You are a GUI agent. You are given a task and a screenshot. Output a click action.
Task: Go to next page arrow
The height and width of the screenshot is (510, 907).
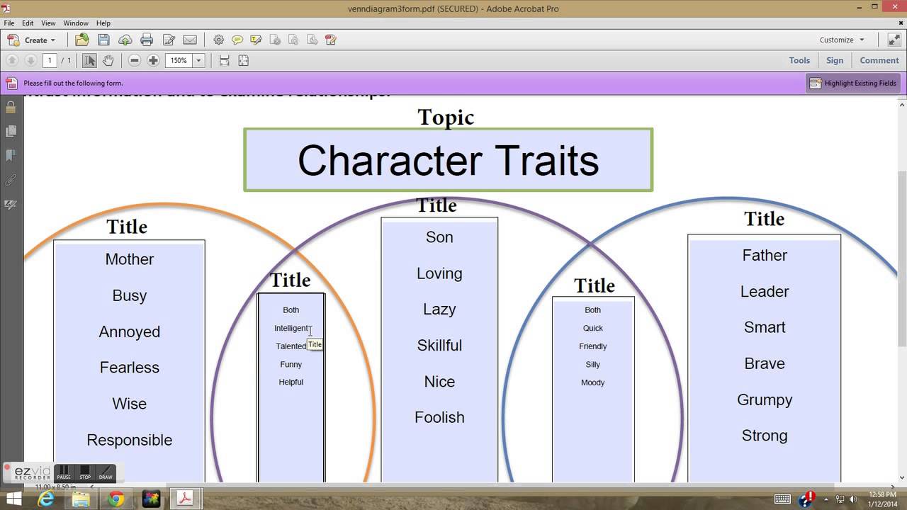(30, 61)
